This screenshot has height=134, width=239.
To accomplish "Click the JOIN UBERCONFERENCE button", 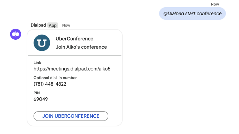I will 71,116.
